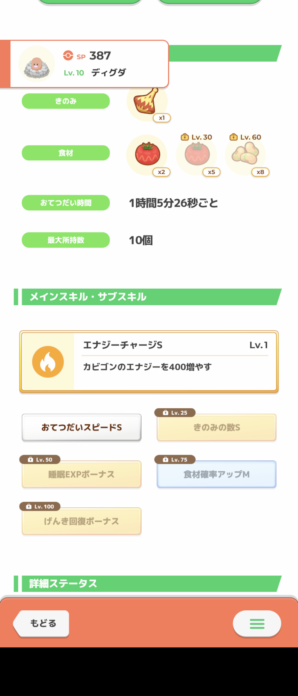Open the hamburger menu button
The width and height of the screenshot is (298, 696).
click(x=257, y=624)
